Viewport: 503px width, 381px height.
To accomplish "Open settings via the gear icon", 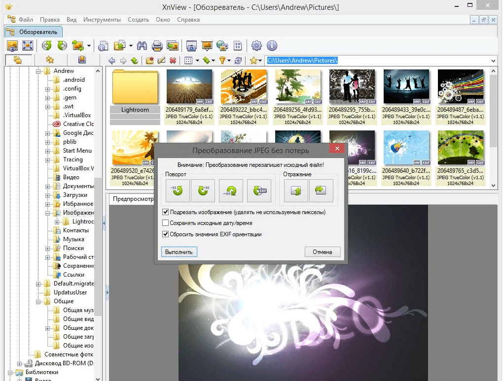I will (256, 46).
